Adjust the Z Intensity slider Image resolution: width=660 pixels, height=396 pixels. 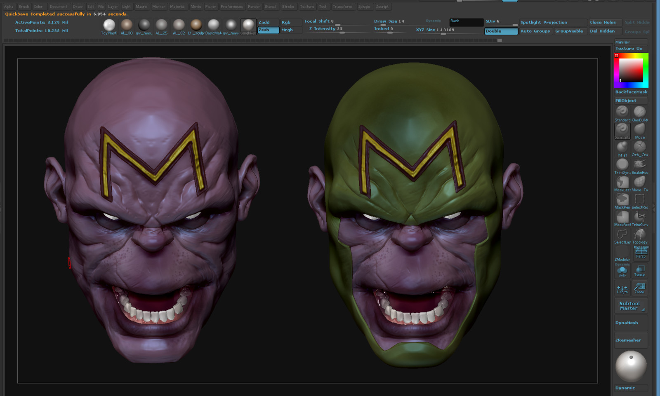tap(337, 30)
